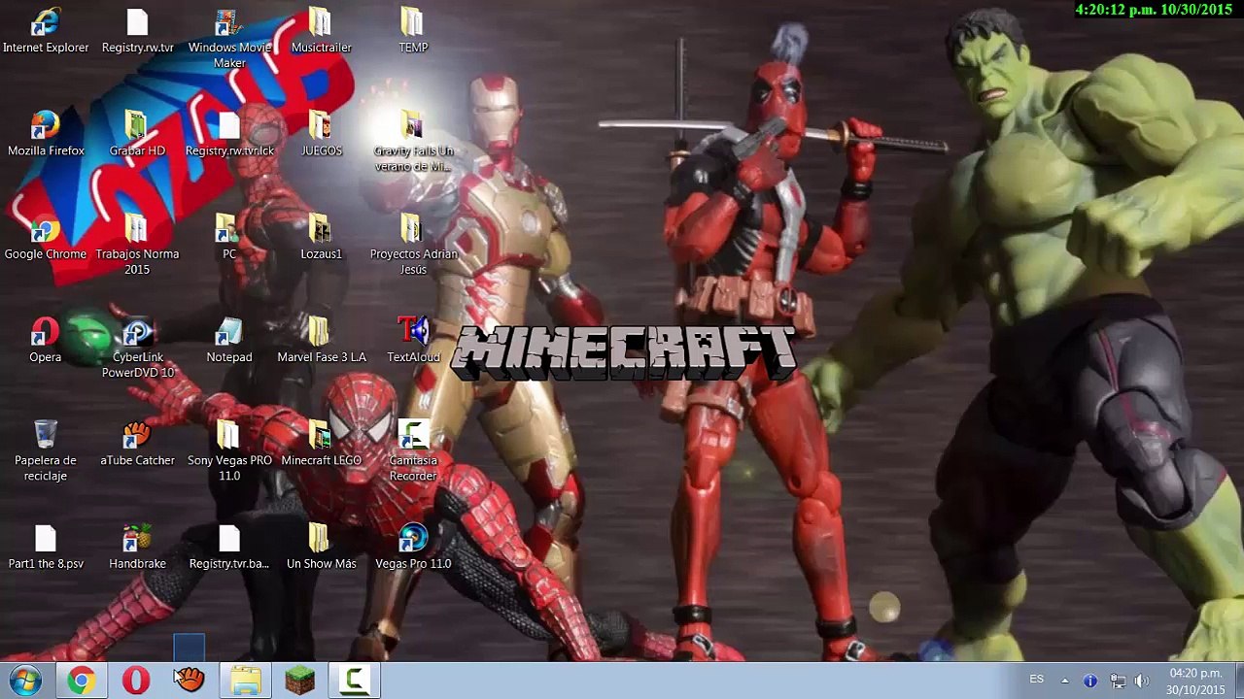Open Google Chrome from the taskbar
The height and width of the screenshot is (699, 1244).
click(81, 681)
